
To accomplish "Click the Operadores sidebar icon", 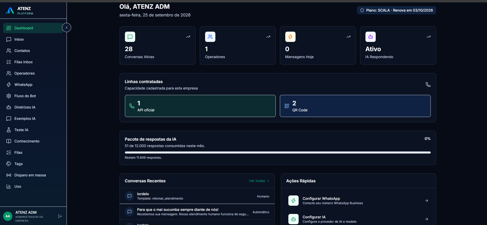I will point(9,73).
